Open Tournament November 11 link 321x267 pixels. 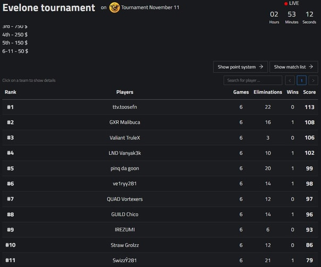tap(150, 7)
